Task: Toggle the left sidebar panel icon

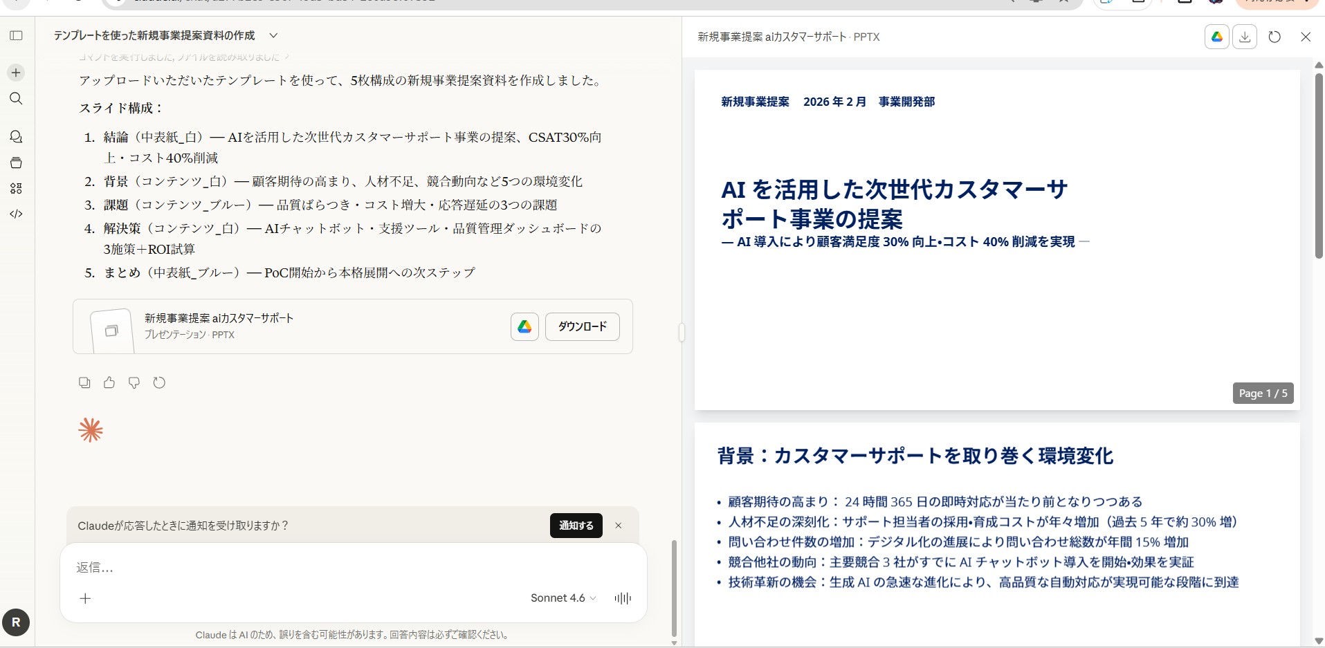Action: (16, 35)
